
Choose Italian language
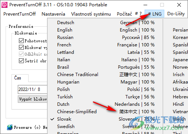click(x=105, y=60)
